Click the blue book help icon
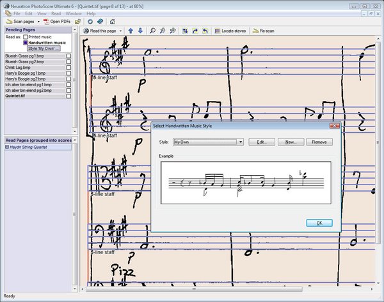This screenshot has height=302, width=384. point(100,22)
